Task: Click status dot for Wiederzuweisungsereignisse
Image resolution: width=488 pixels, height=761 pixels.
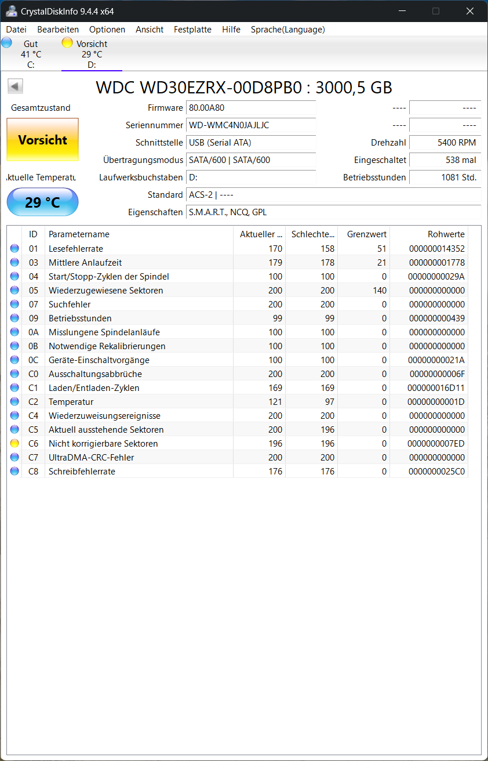Action: 14,416
